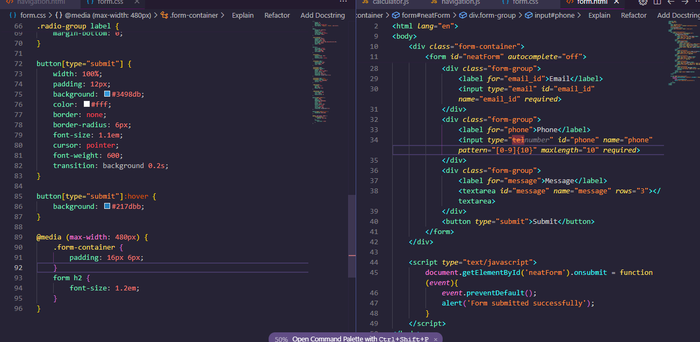Click Explain in the form.css pane
This screenshot has width=700, height=342.
tap(243, 16)
